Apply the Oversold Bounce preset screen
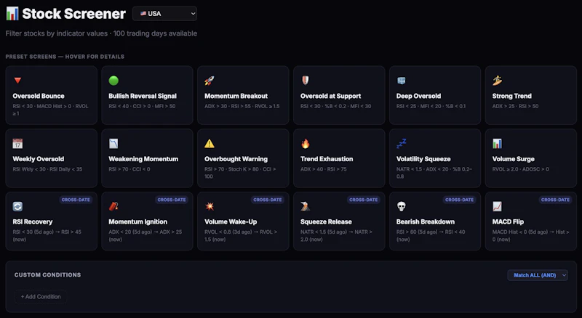The width and height of the screenshot is (582, 318). tap(51, 95)
